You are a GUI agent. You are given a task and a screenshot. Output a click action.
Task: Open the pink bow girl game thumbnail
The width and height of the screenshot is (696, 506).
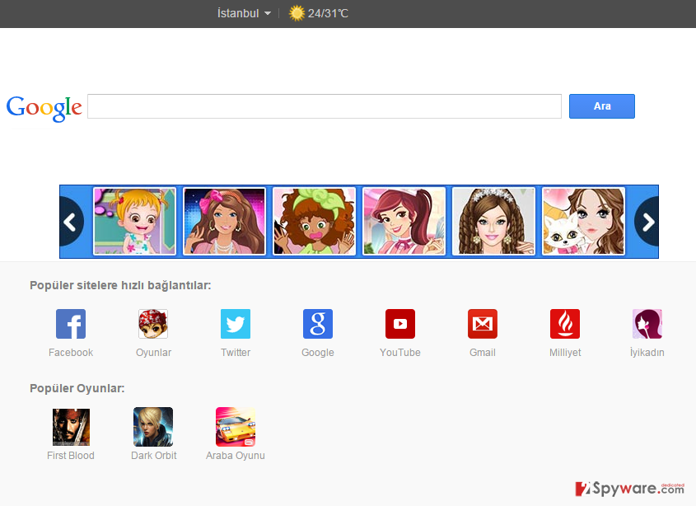(x=224, y=221)
